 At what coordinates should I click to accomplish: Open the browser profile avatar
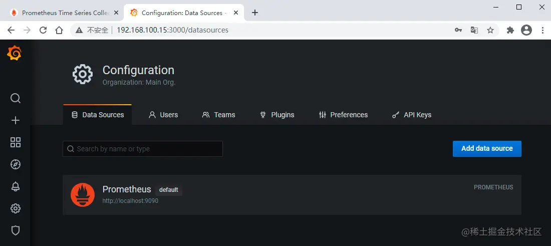click(526, 30)
